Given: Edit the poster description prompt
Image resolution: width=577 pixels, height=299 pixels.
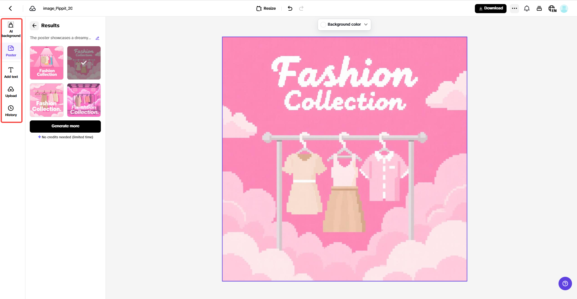Looking at the screenshot, I should tap(97, 38).
